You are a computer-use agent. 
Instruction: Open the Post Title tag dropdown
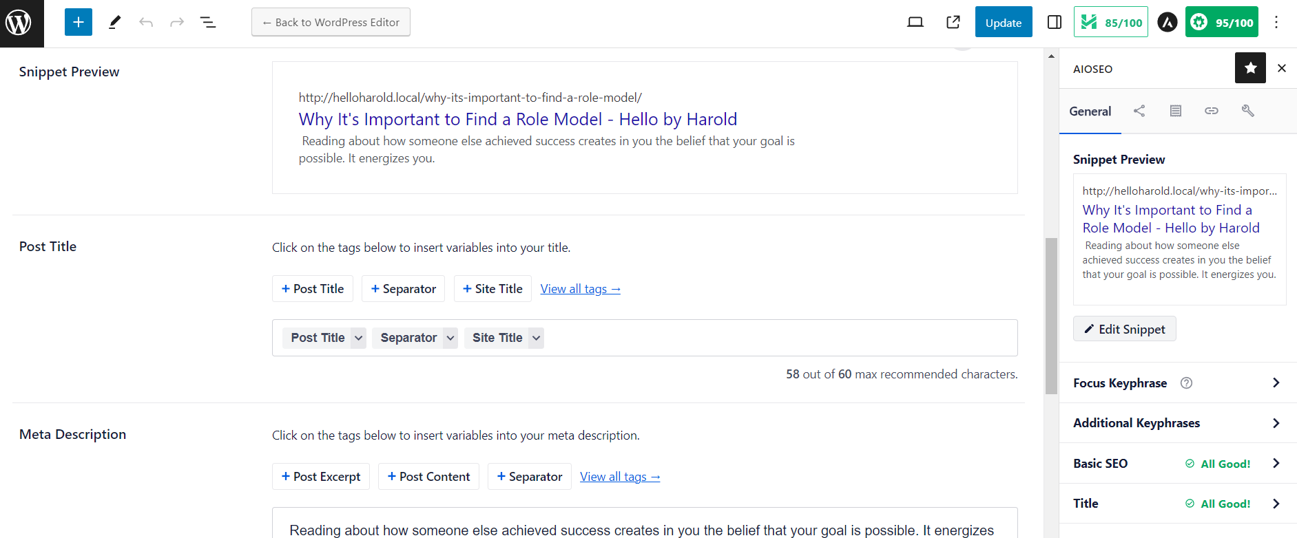pyautogui.click(x=358, y=338)
